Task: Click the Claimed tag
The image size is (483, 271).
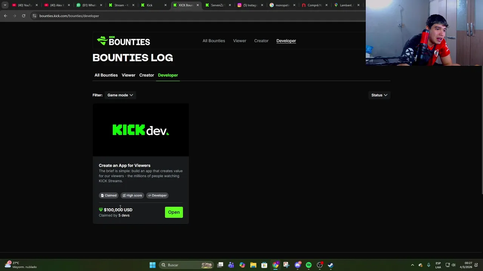Action: pos(108,195)
